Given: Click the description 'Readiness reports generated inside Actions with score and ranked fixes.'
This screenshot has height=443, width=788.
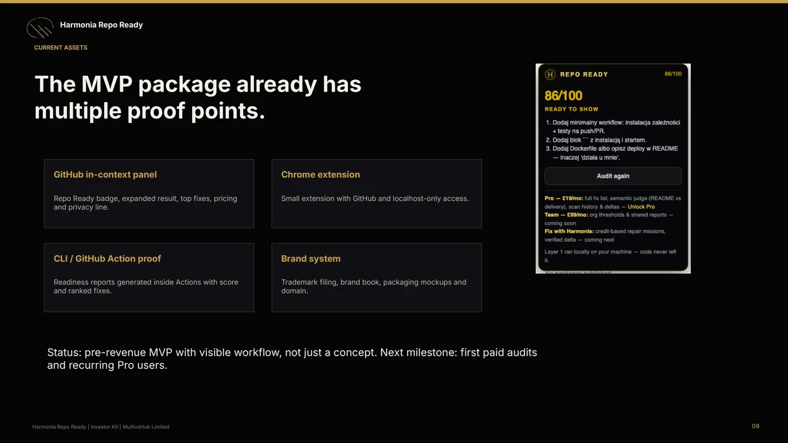Looking at the screenshot, I should pyautogui.click(x=146, y=286).
